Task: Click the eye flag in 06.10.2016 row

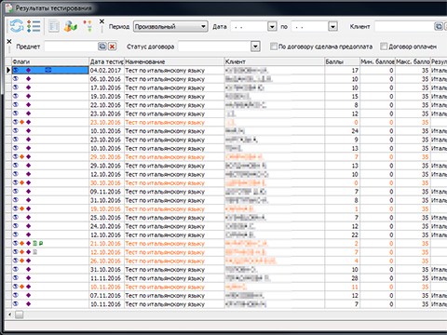Action: [x=16, y=79]
